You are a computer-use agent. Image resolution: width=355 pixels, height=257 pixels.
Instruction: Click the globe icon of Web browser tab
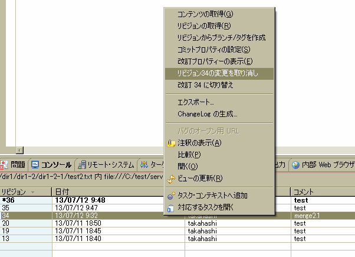[x=295, y=165]
